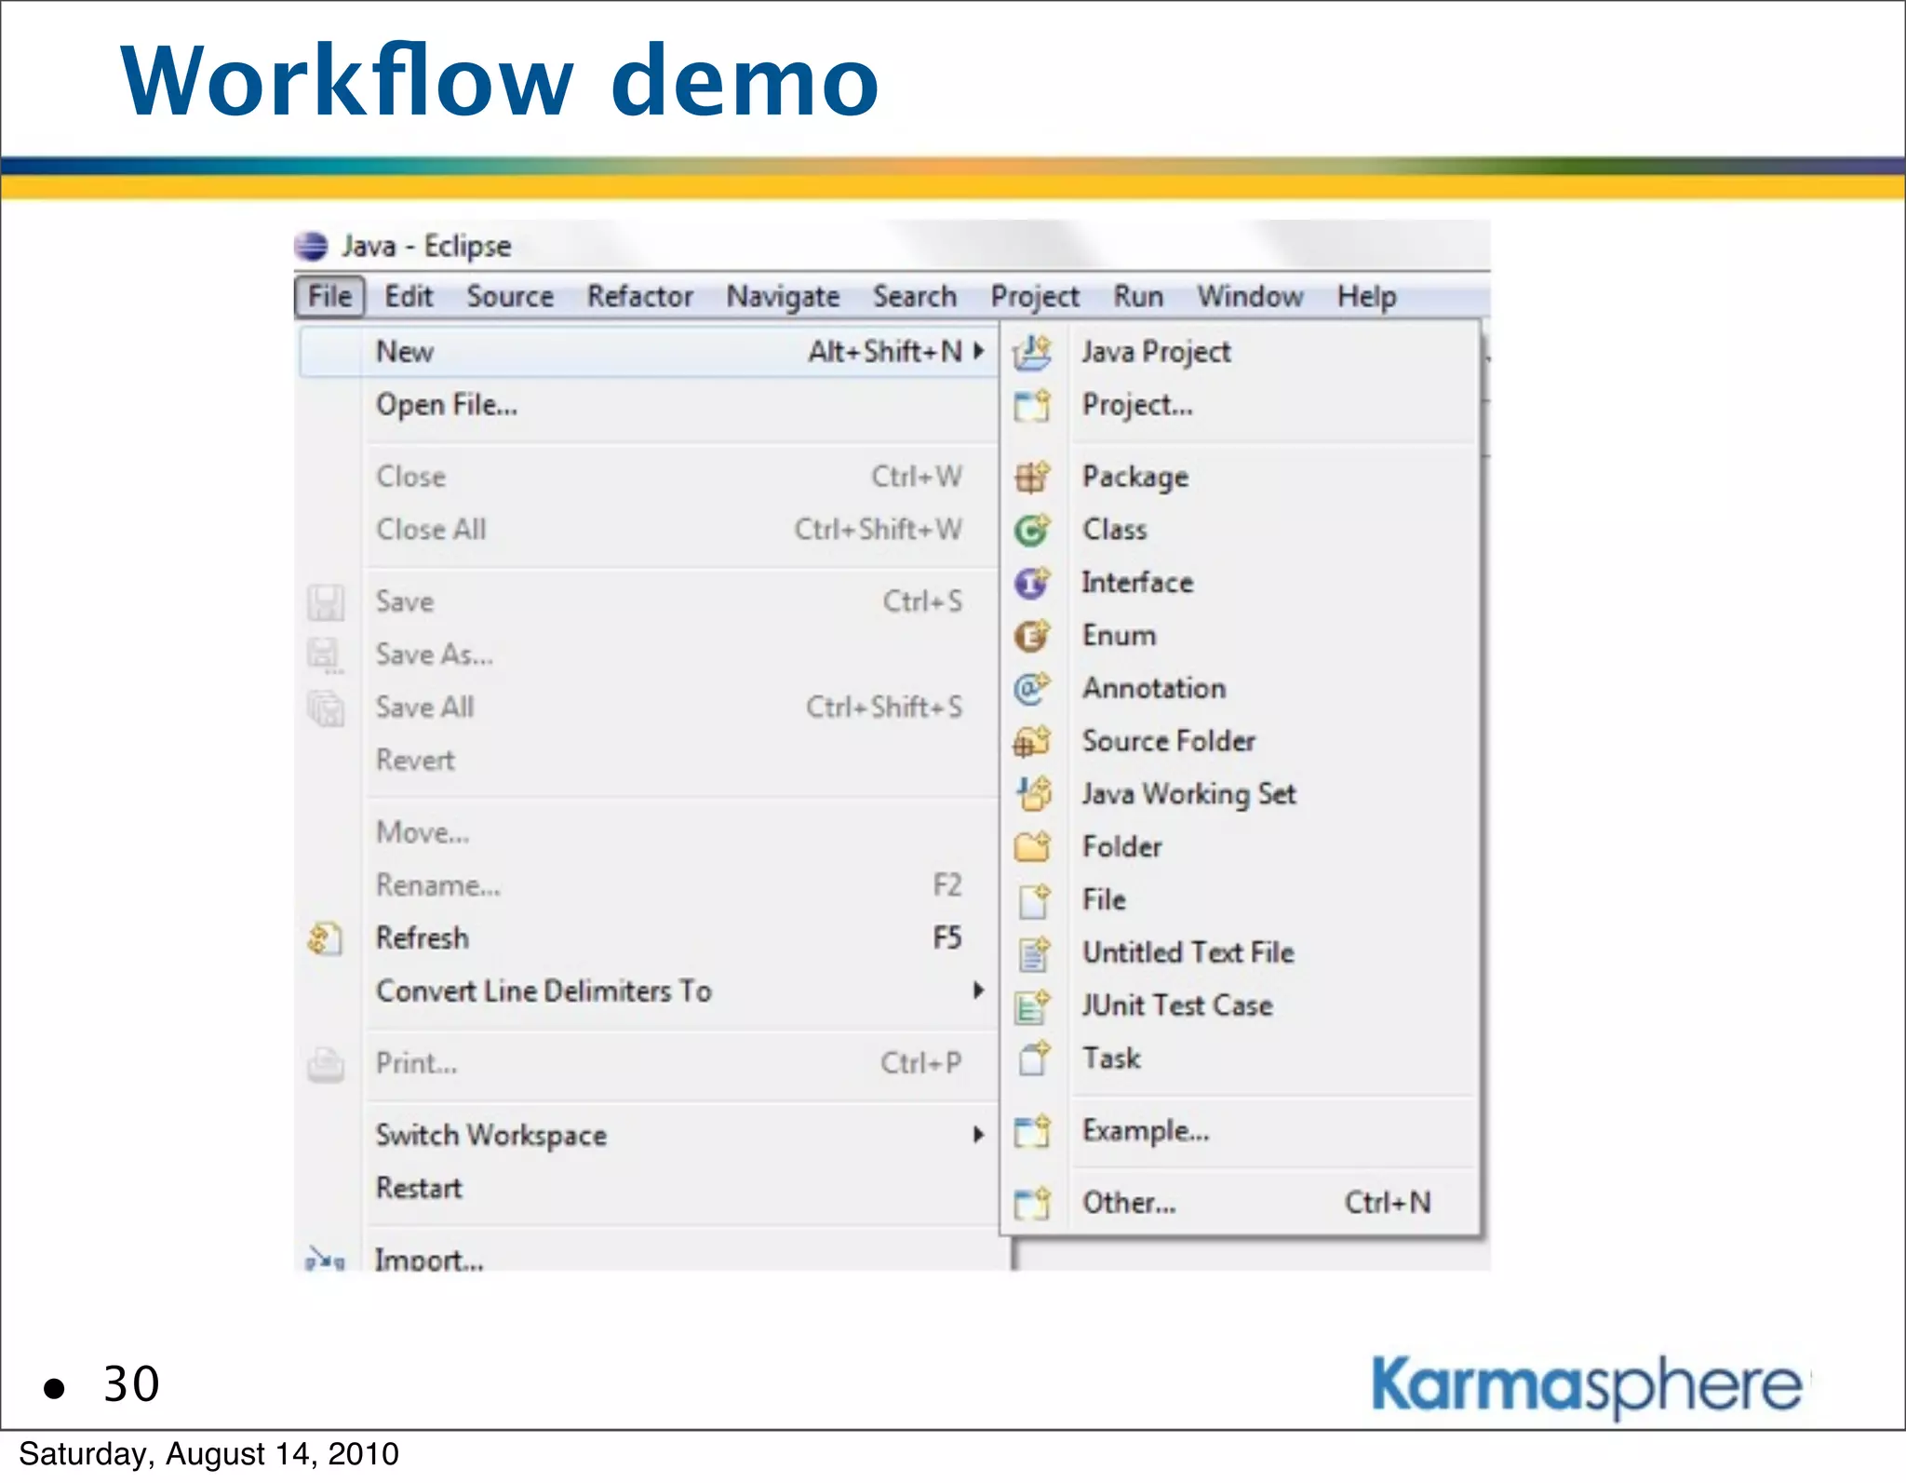Viewport: 1906px width, 1483px height.
Task: Open the Help menu
Action: point(1367,297)
